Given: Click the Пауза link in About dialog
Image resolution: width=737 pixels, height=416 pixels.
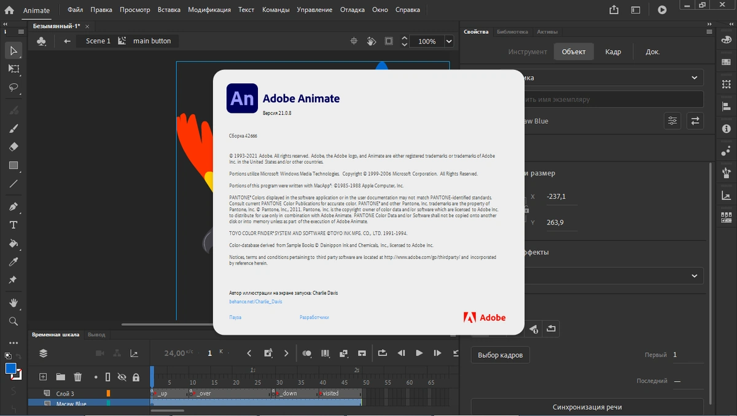Looking at the screenshot, I should click(235, 317).
